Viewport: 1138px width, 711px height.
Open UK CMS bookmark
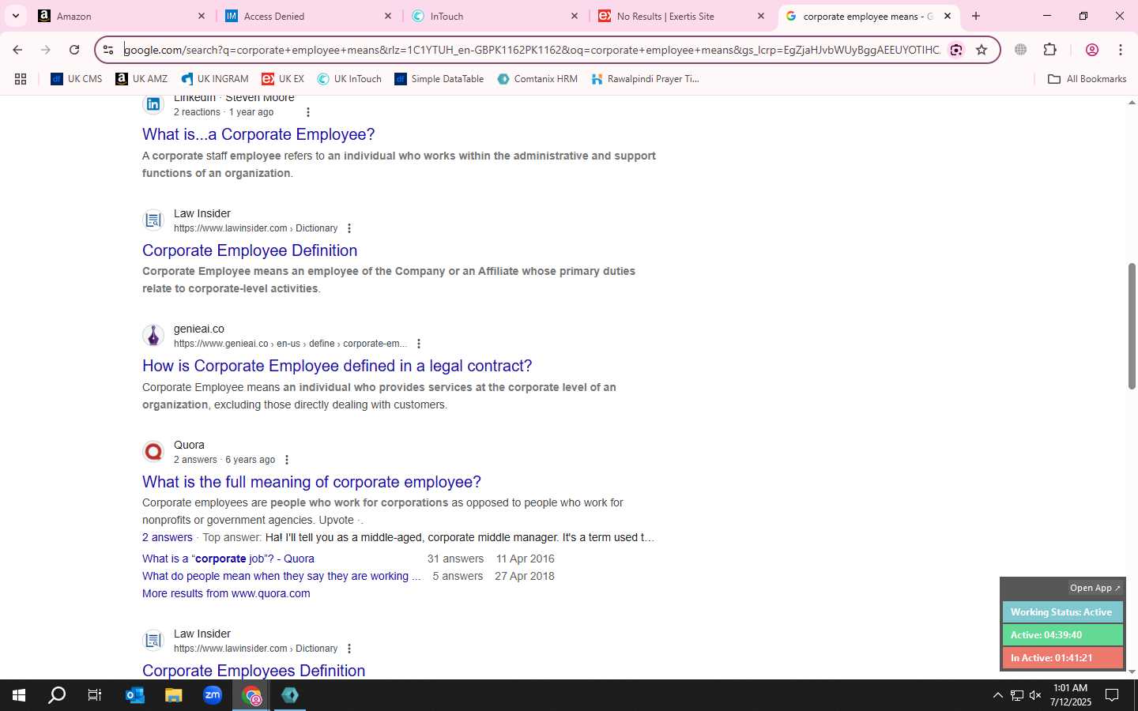77,79
